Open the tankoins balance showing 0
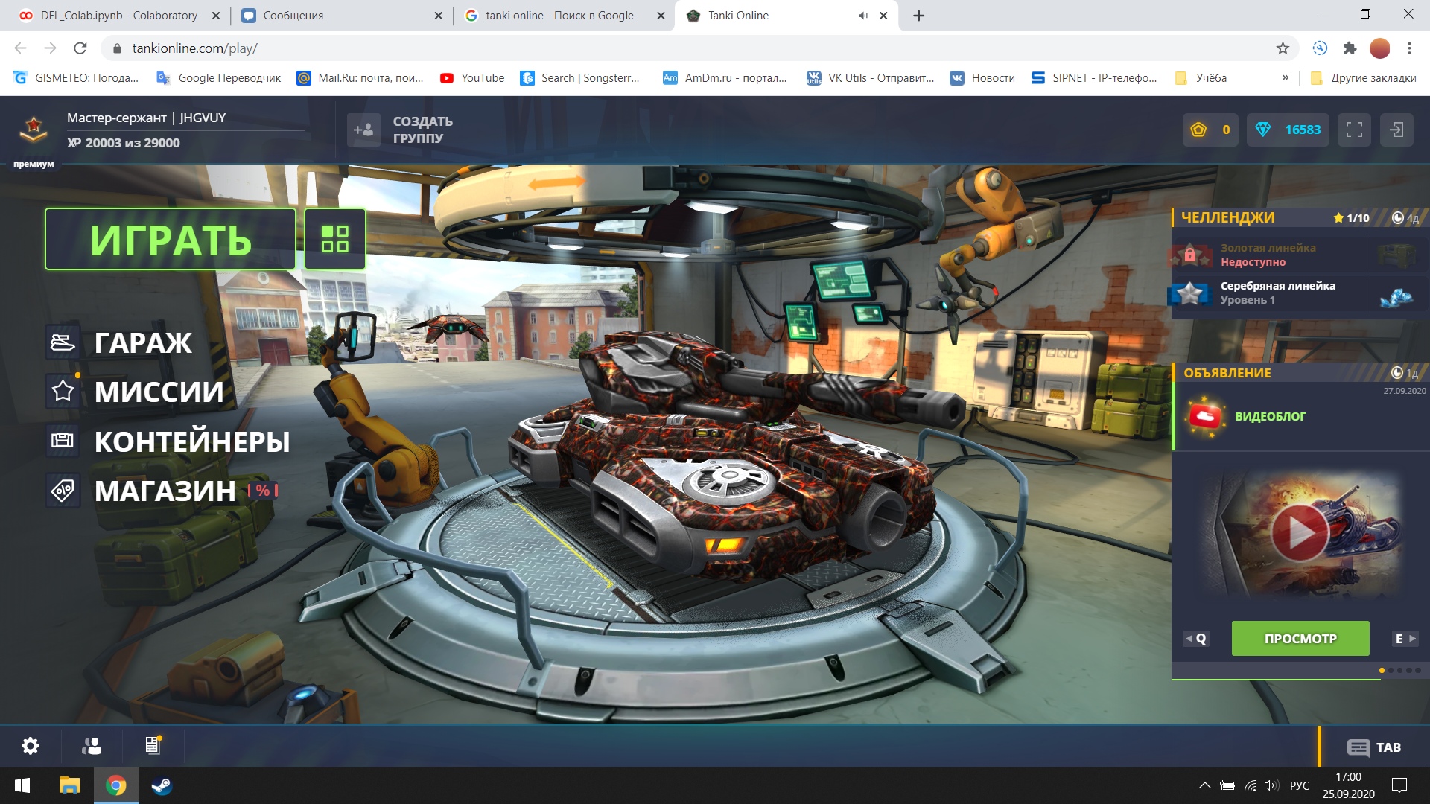The width and height of the screenshot is (1430, 804). pyautogui.click(x=1211, y=130)
